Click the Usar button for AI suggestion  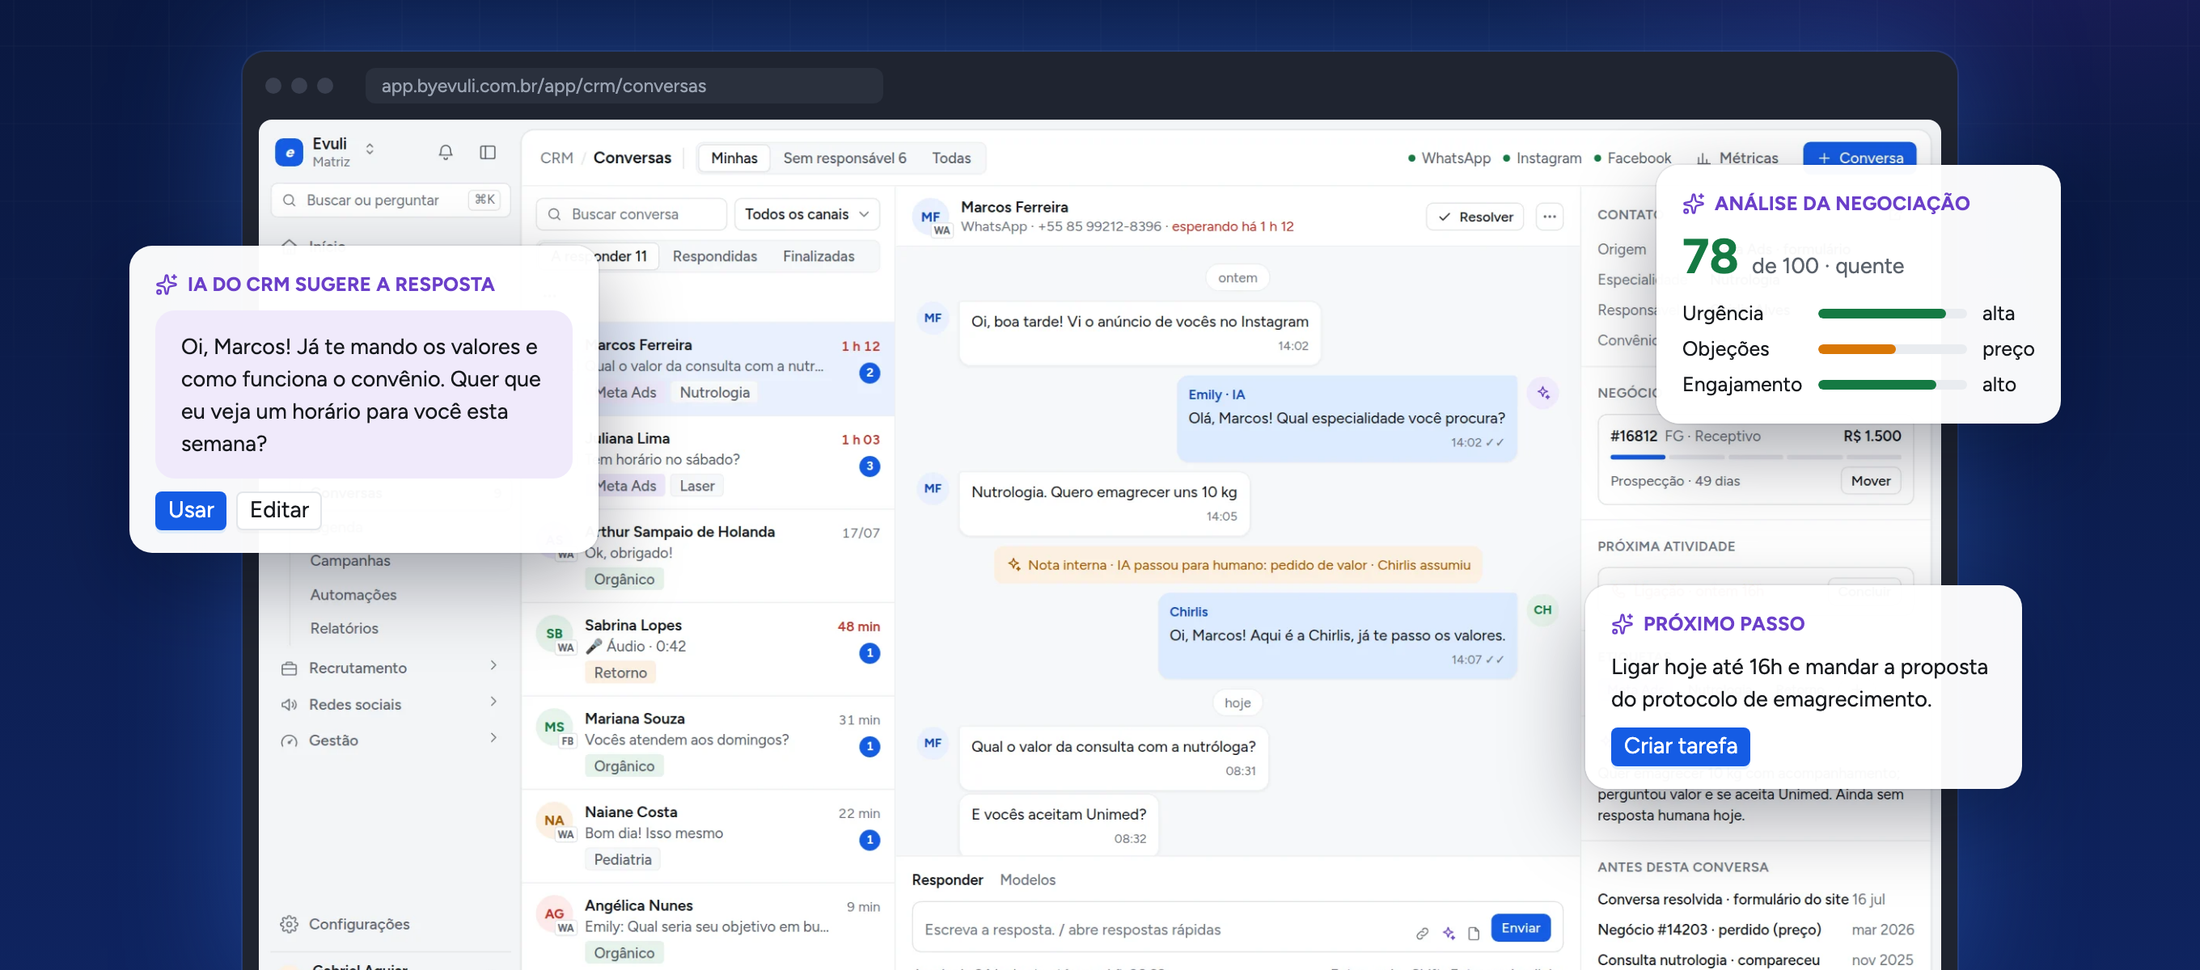190,511
